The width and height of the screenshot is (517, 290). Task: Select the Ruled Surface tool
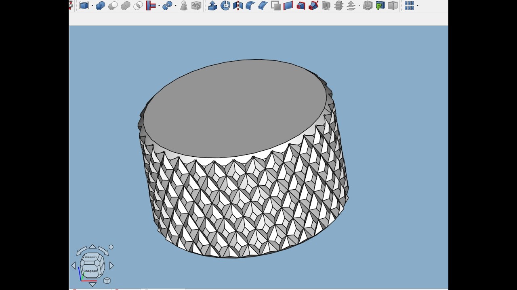[288, 5]
